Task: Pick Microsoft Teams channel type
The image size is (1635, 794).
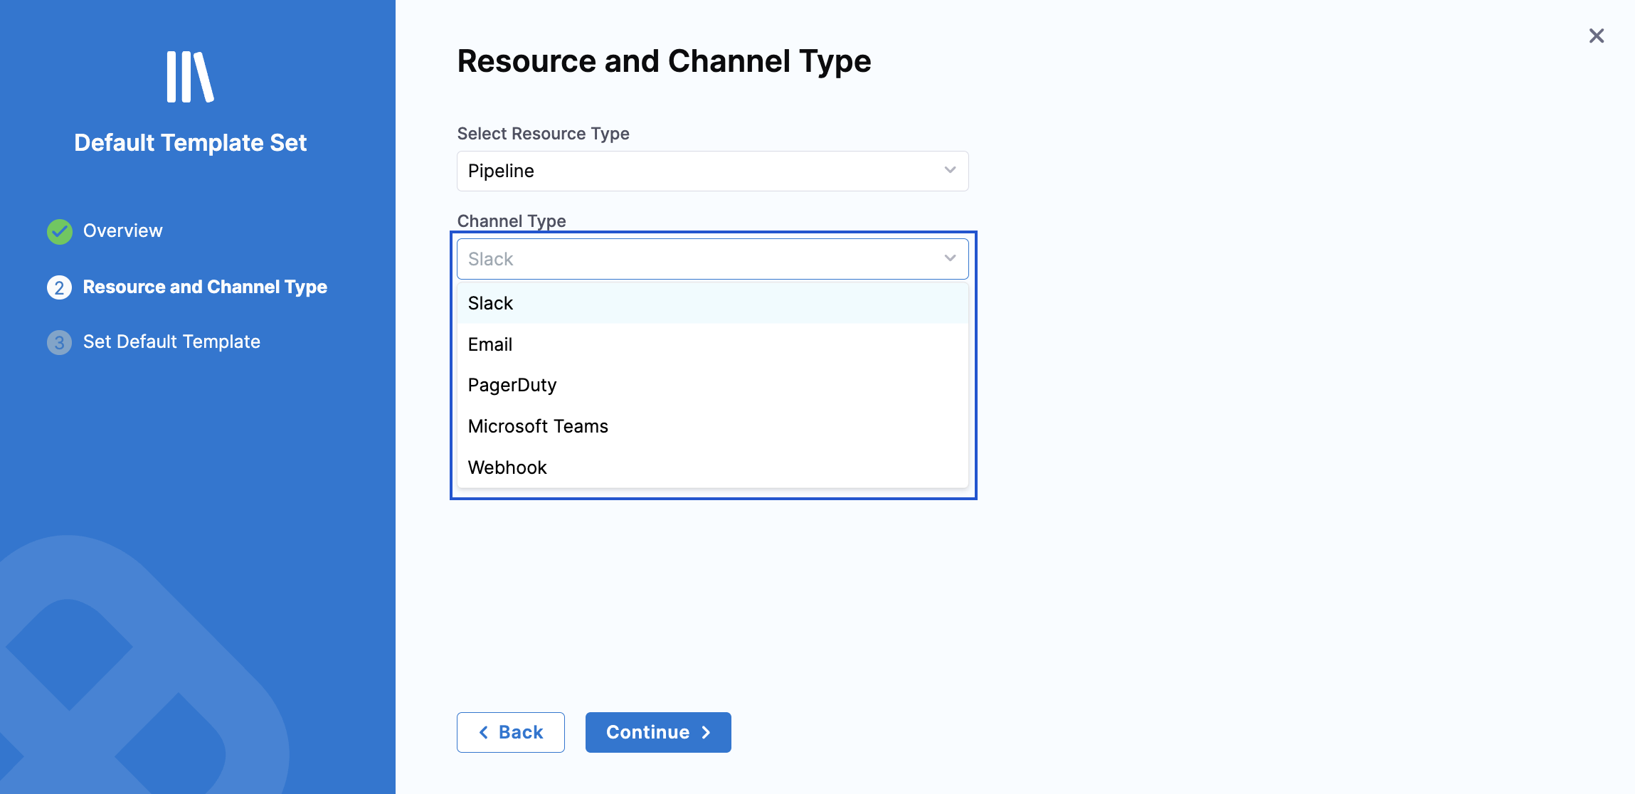Action: (x=538, y=426)
